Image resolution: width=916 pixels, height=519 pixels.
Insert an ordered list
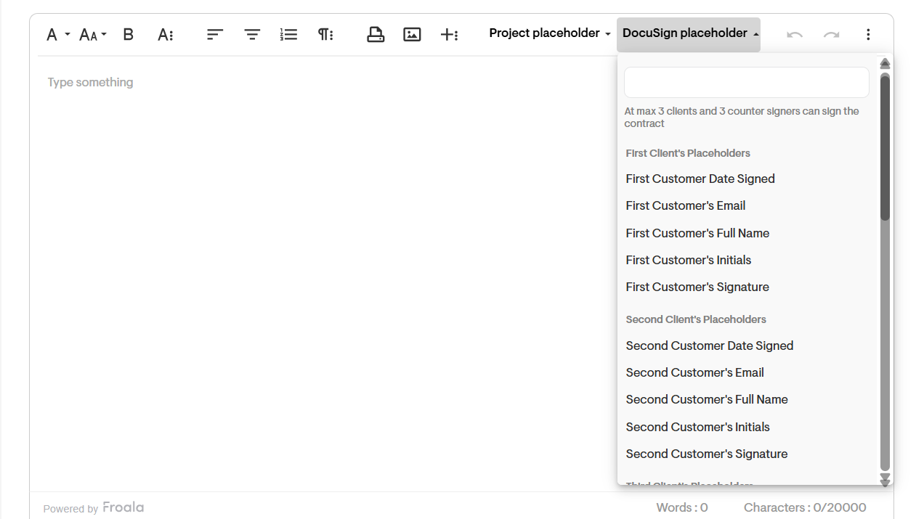[x=289, y=34]
